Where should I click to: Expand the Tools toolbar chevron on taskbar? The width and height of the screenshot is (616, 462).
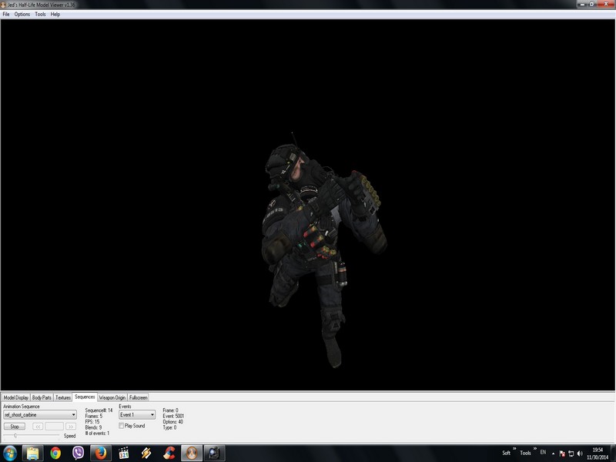coord(534,449)
